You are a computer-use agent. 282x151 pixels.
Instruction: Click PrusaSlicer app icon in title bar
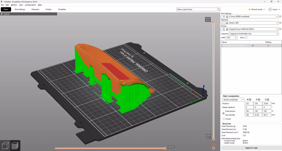coord(2,2)
